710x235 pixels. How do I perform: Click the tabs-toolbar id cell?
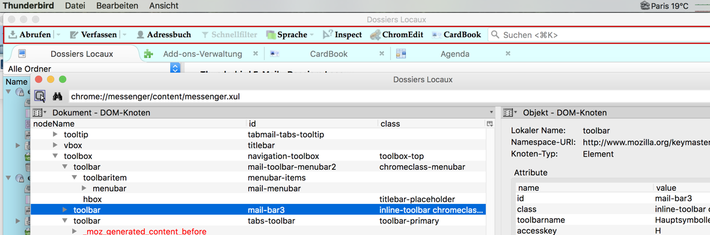272,221
